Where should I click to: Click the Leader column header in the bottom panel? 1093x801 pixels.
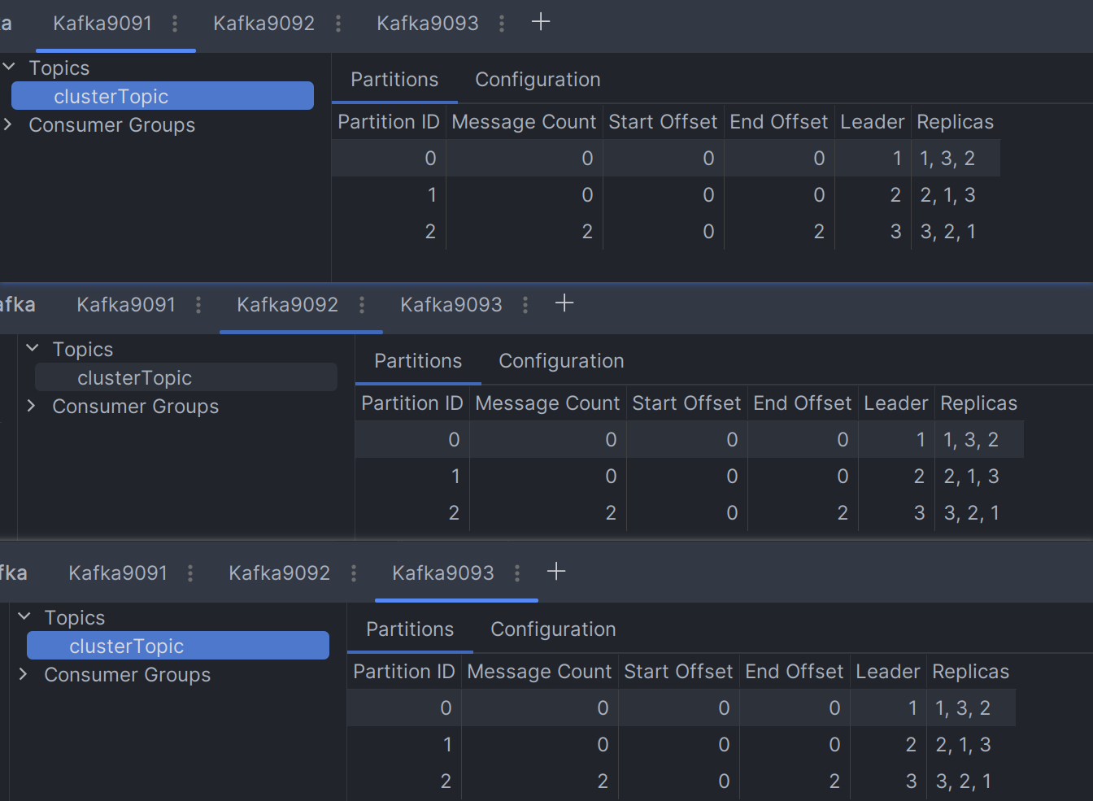[887, 672]
